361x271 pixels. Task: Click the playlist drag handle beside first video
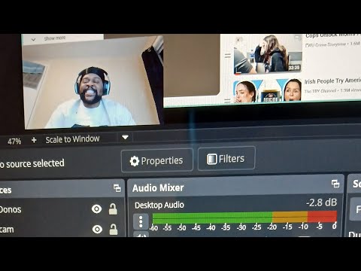point(227,56)
